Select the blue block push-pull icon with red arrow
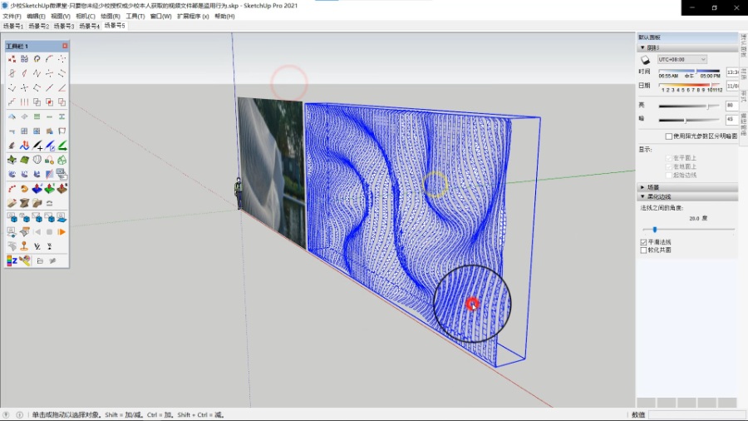 click(37, 189)
